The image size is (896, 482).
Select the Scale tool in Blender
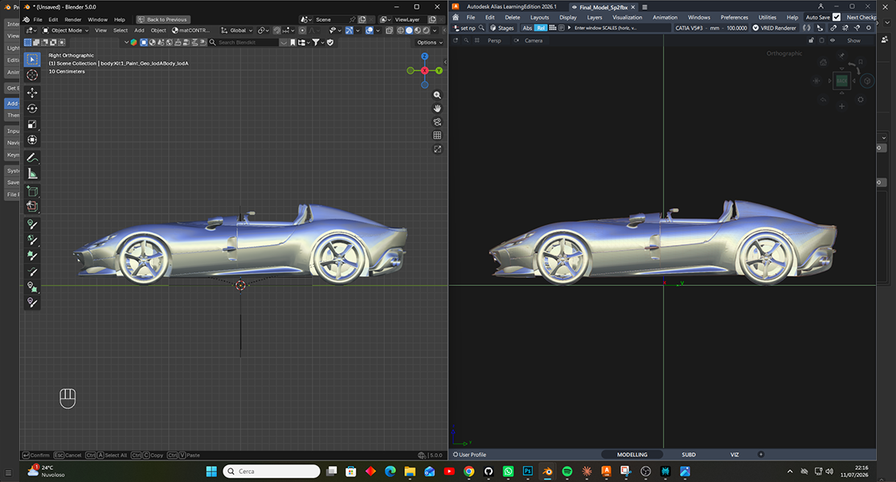tap(32, 124)
